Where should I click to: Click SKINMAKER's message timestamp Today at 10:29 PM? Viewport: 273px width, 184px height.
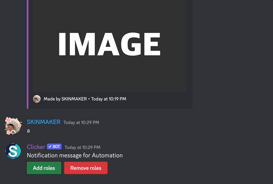[81, 123]
